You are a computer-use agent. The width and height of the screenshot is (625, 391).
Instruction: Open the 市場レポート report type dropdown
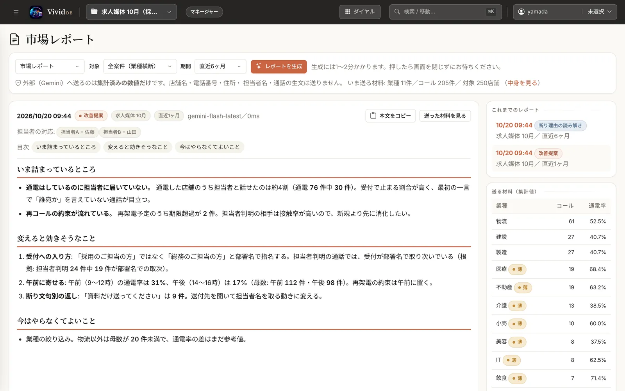pos(50,66)
